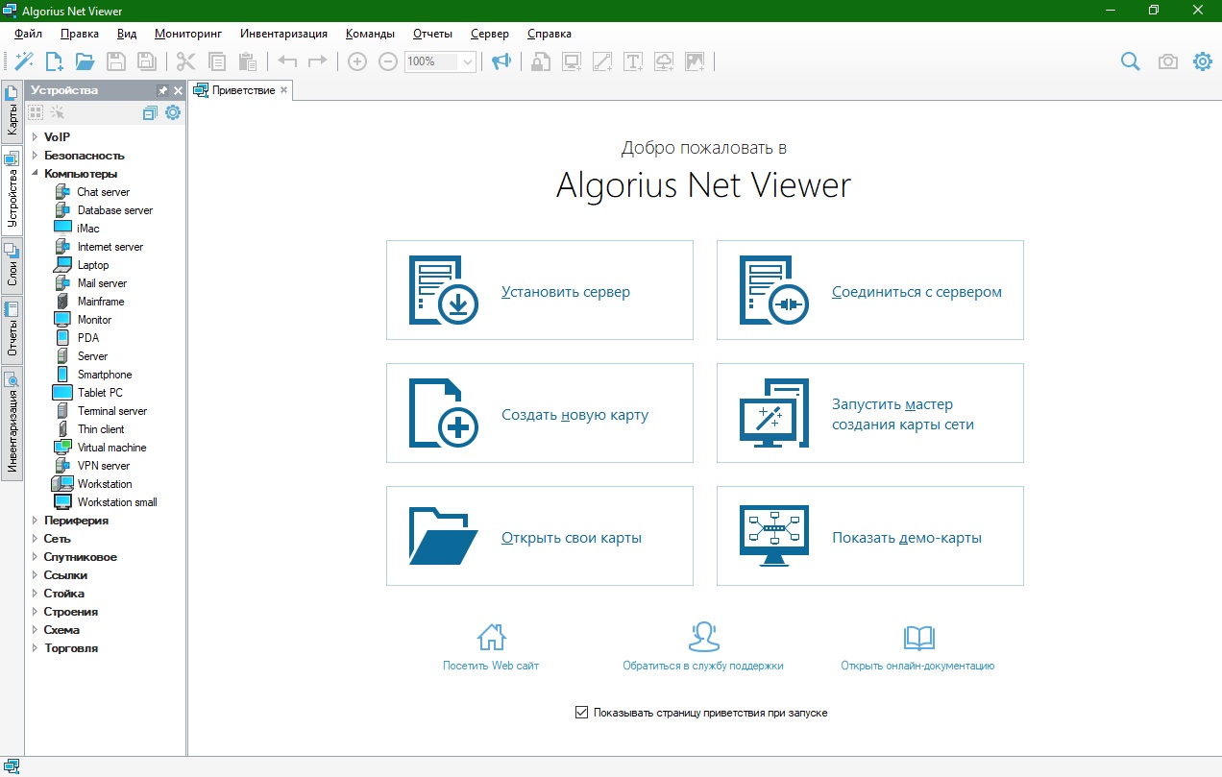The height and width of the screenshot is (777, 1222).
Task: Click the gear icon in Устройства panel
Action: click(173, 112)
